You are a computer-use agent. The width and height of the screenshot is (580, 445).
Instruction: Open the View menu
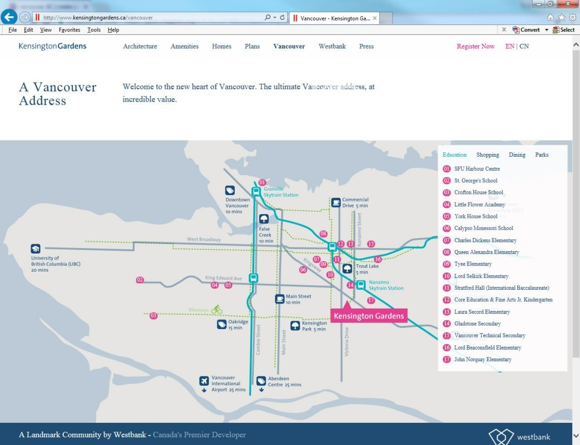pos(45,30)
